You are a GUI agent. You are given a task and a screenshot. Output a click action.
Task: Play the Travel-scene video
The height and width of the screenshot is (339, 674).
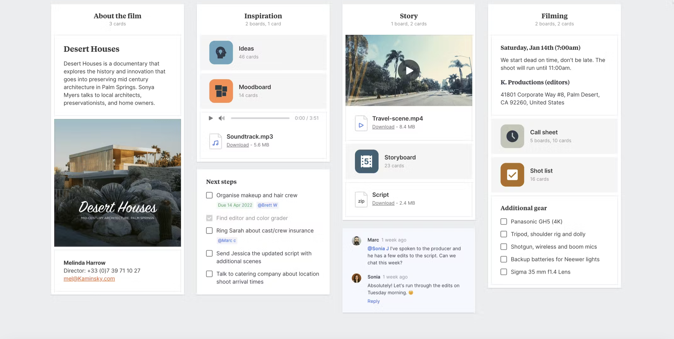coord(408,70)
